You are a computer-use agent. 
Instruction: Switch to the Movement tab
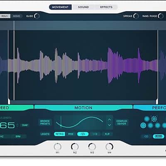60,7
